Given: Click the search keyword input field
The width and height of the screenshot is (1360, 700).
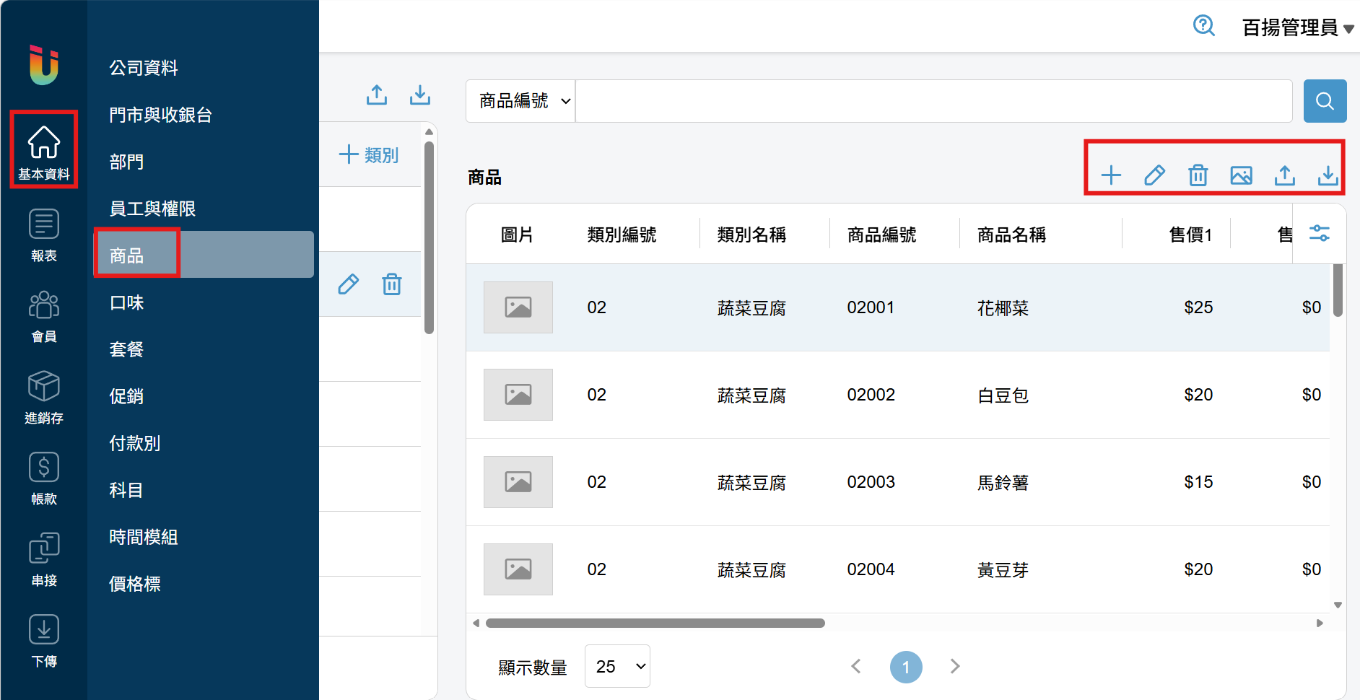Looking at the screenshot, I should 933,101.
